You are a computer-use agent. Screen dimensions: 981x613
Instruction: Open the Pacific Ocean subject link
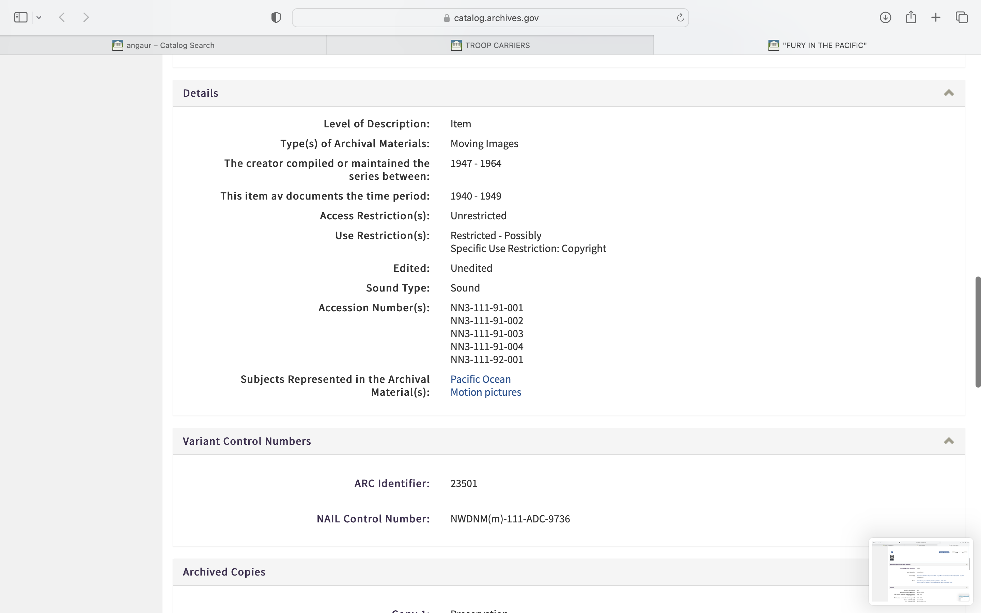(x=480, y=379)
